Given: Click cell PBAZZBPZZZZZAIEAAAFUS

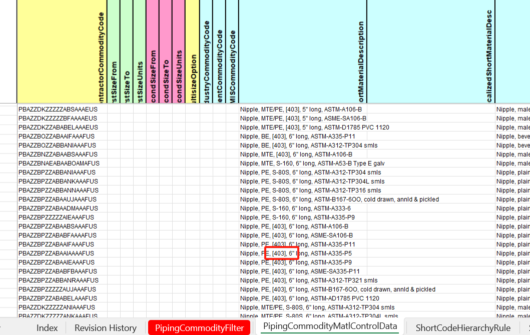Looking at the screenshot, I should tap(62, 217).
